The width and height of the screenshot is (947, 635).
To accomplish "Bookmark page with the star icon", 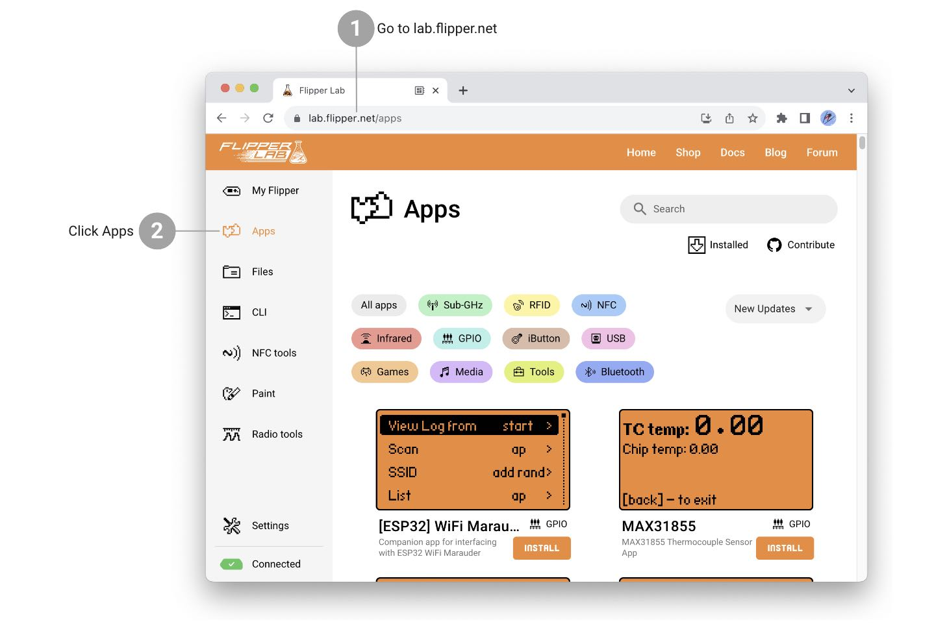I will coord(752,118).
